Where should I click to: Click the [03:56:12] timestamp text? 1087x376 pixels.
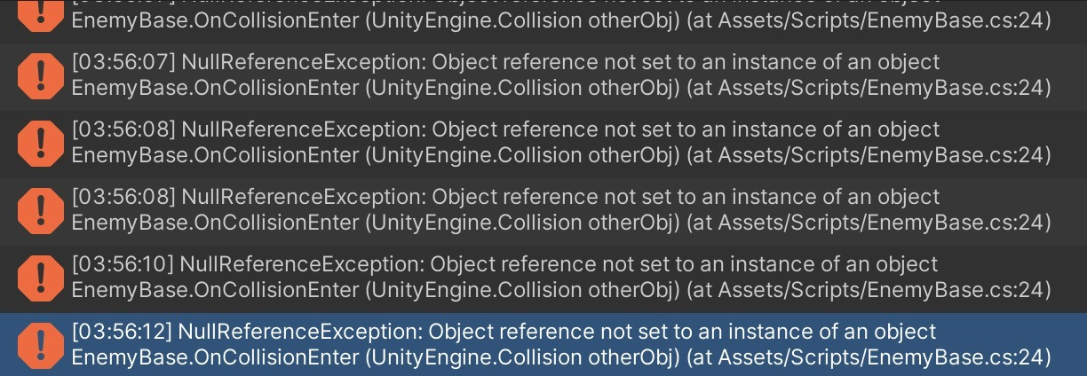point(122,333)
